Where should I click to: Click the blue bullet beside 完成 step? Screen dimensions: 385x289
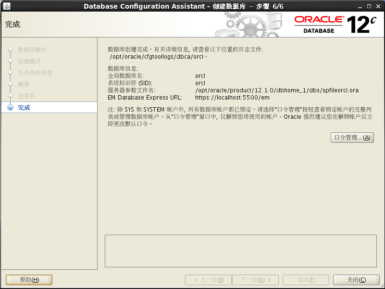tap(10, 107)
